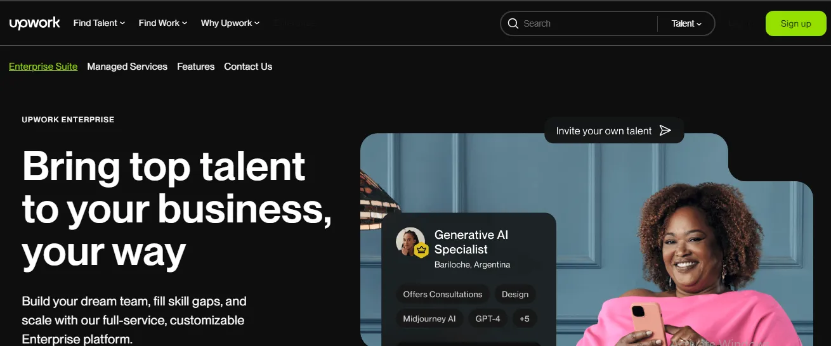
Task: Go to the Managed Services tab
Action: (127, 67)
